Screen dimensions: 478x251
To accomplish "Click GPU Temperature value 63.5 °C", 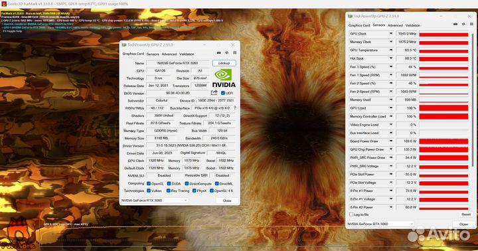I will pos(407,50).
